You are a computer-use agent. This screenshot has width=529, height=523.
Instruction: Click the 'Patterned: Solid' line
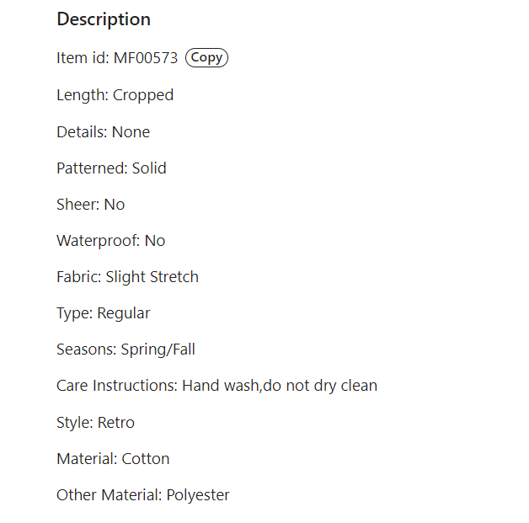[x=111, y=168]
